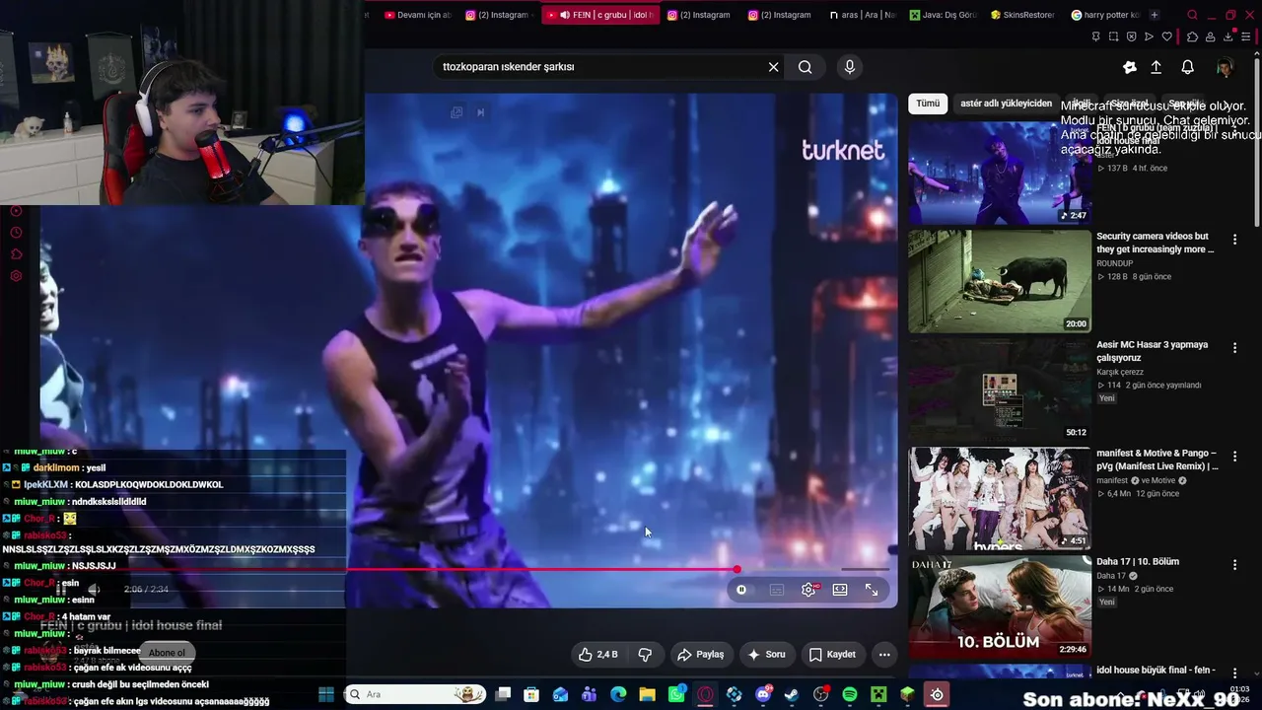Open a new browser tab with the plus
Screen dimensions: 1262x710
[x=1155, y=15]
